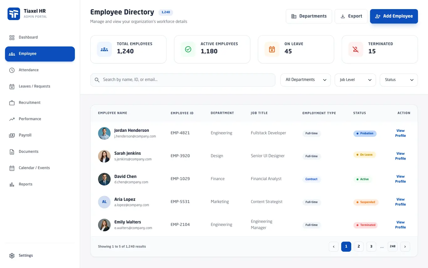Click the Suspended status badge
The height and width of the screenshot is (268, 428).
point(366,202)
